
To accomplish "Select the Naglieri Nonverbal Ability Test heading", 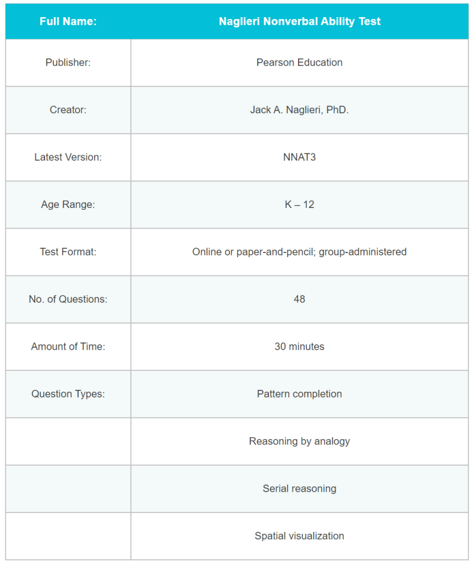I will point(300,21).
